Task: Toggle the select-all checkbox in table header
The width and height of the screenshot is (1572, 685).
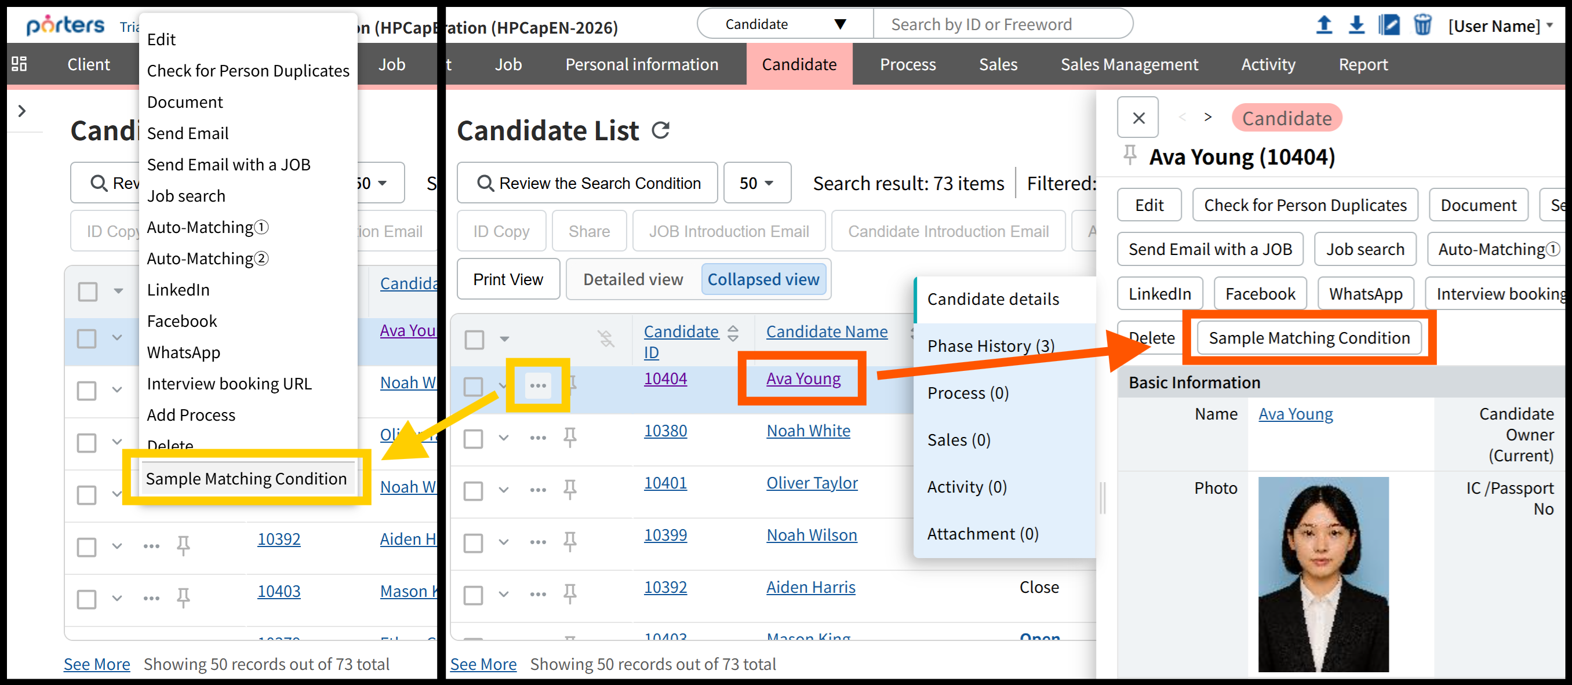Action: 475,339
